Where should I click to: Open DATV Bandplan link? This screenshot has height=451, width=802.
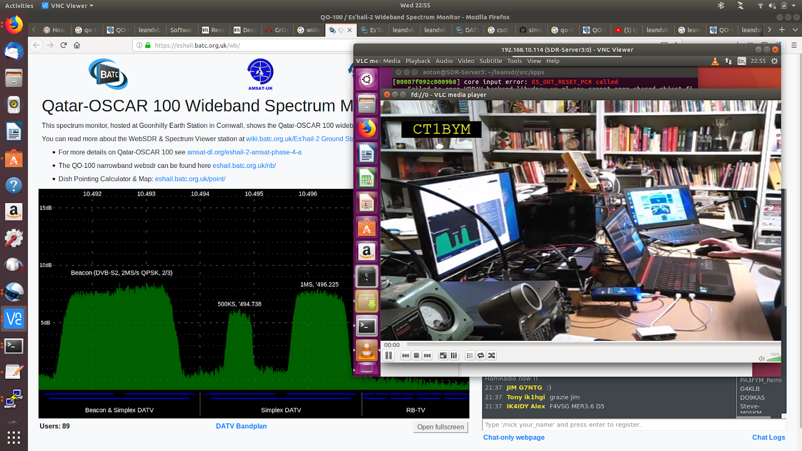pos(241,426)
